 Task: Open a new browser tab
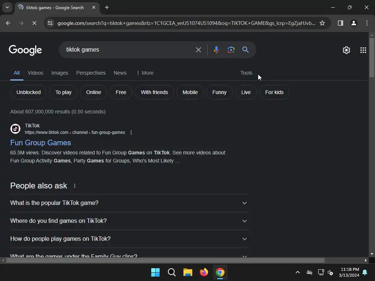107,7
